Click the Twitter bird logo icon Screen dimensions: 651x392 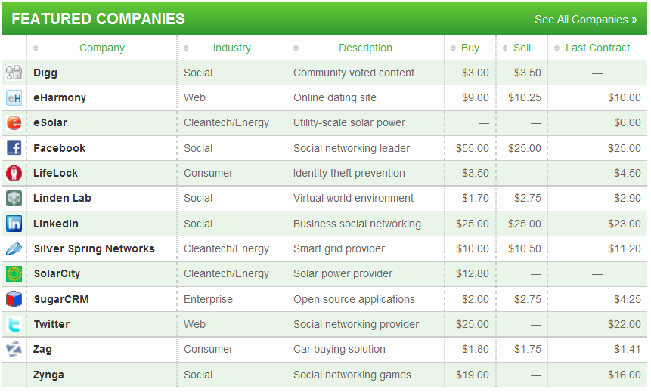(14, 325)
